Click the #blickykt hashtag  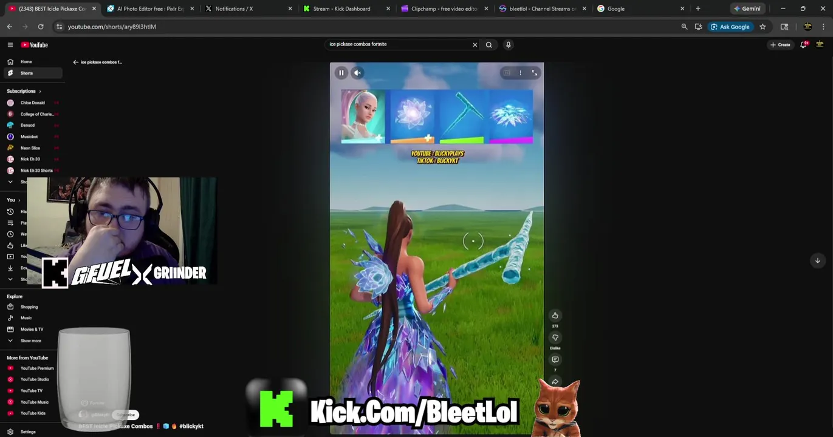pos(191,426)
